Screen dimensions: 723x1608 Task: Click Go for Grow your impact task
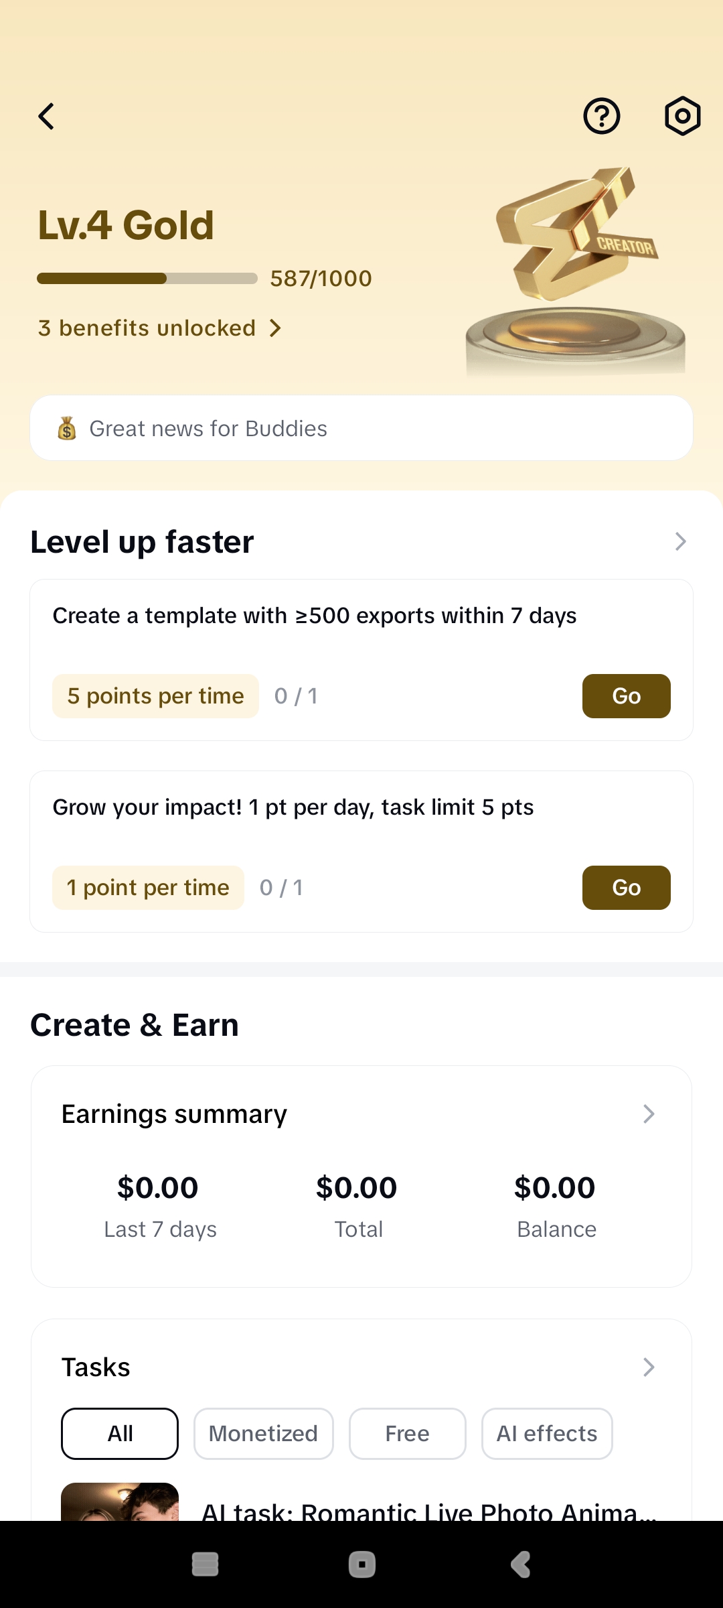click(626, 888)
